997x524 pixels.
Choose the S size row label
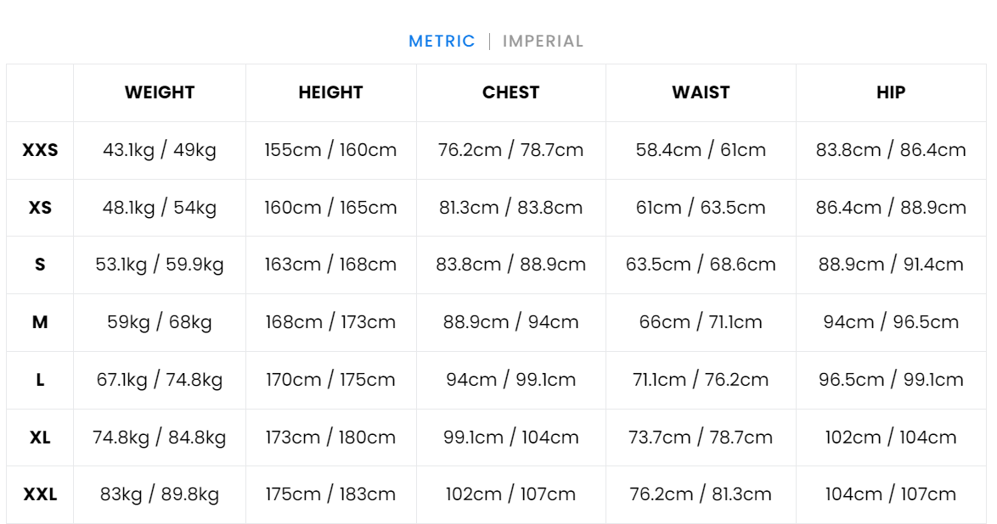point(40,265)
